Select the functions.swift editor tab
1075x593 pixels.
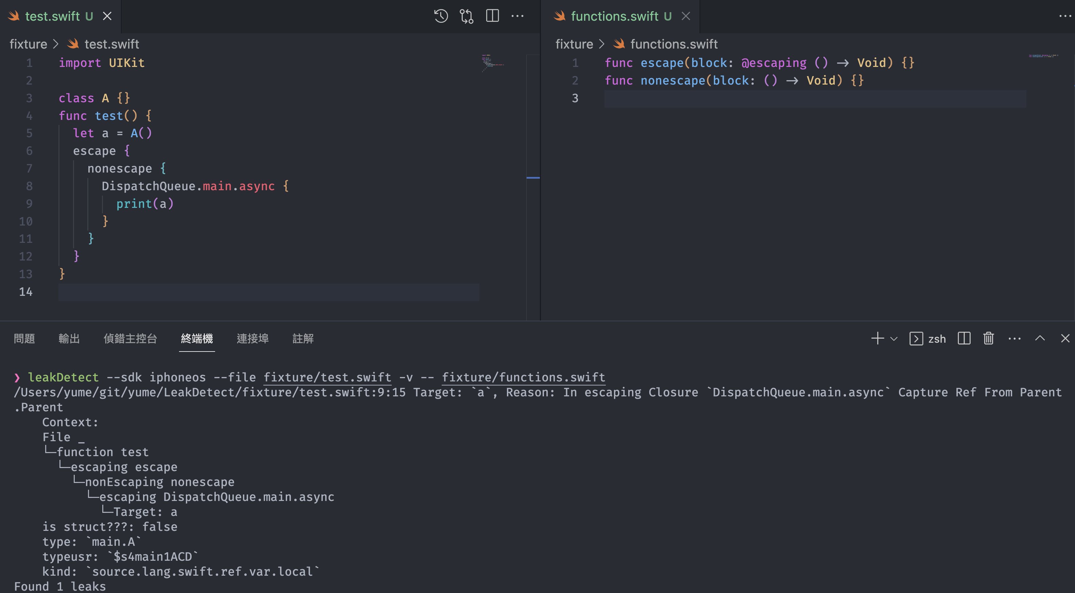[614, 16]
